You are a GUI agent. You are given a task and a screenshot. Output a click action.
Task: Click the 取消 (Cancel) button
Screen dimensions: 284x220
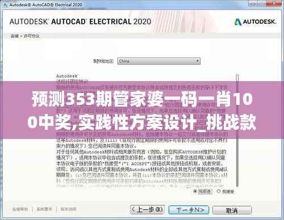(x=232, y=210)
